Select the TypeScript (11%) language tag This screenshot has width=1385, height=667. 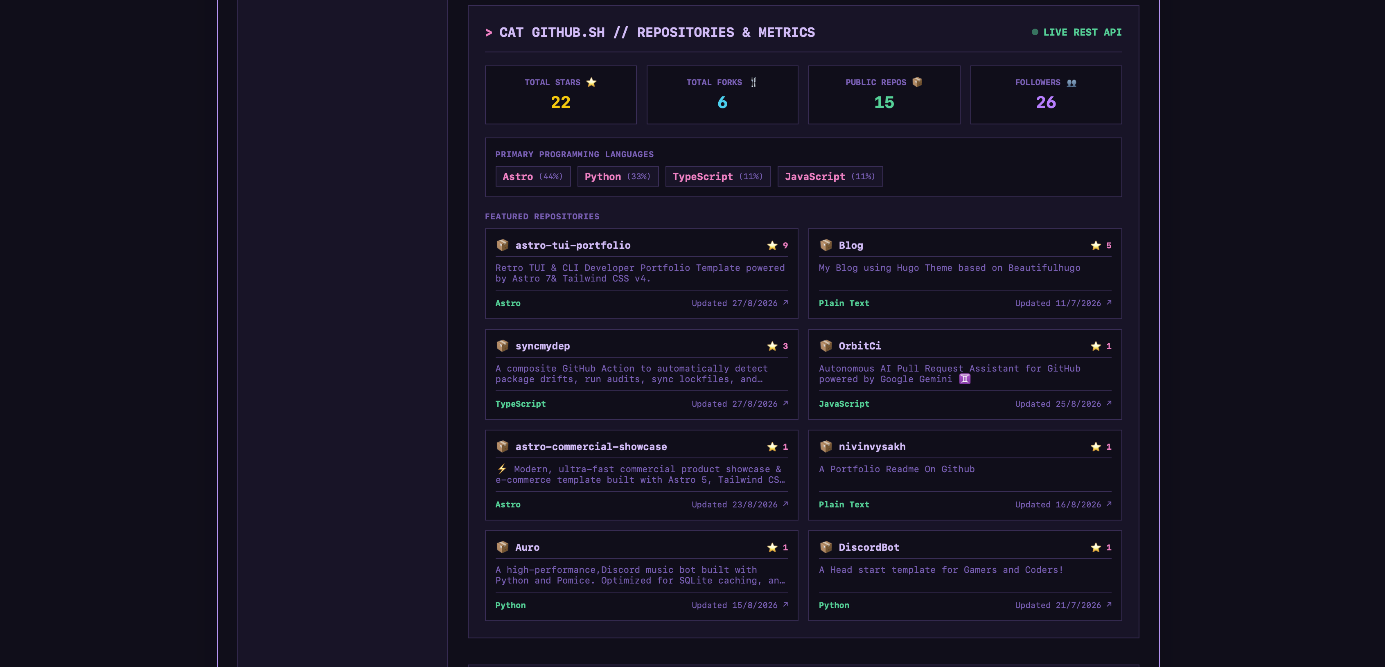[718, 176]
